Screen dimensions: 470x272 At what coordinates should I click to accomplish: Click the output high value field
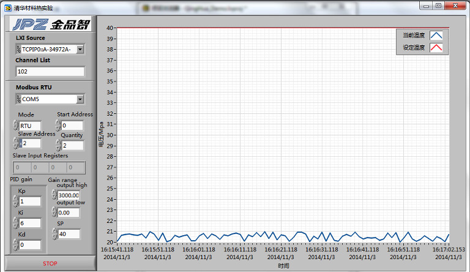(69, 195)
